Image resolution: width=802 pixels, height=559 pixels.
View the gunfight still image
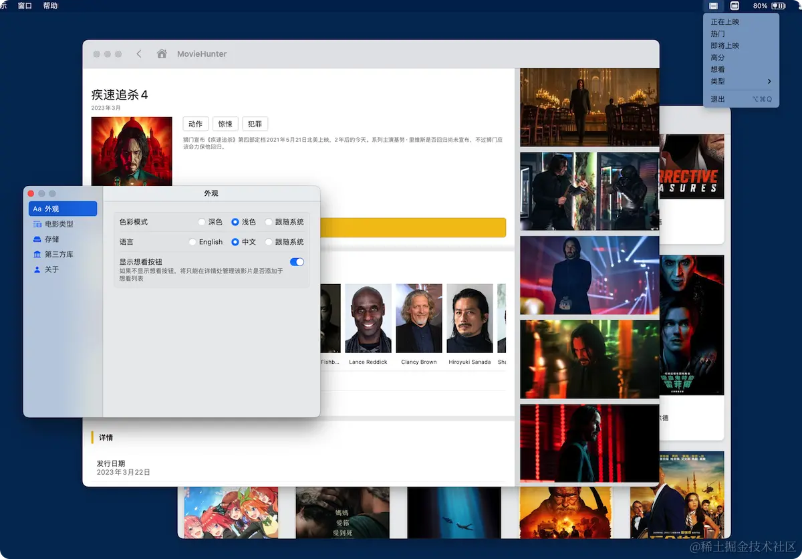point(589,191)
